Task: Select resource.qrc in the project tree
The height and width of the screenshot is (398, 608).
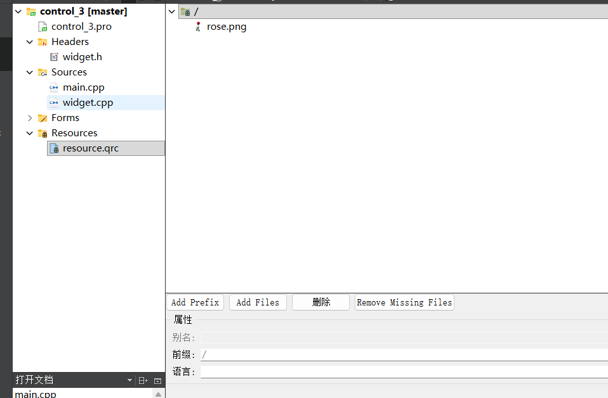Action: (90, 148)
